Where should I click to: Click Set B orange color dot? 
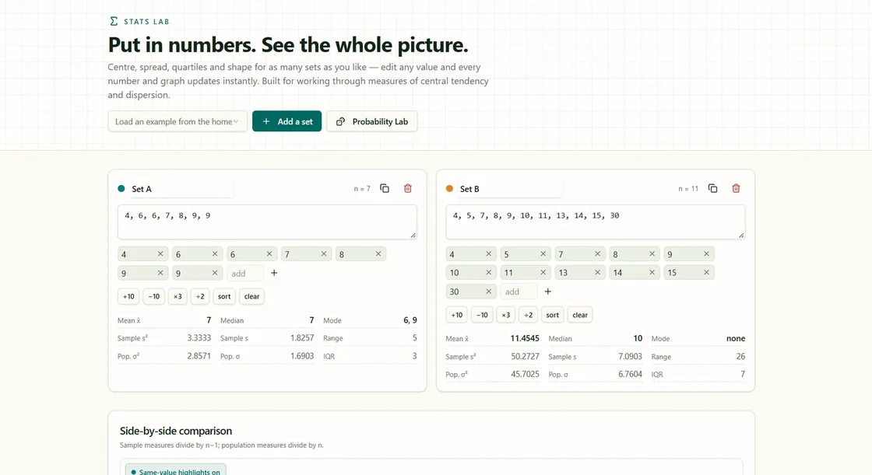(x=449, y=188)
